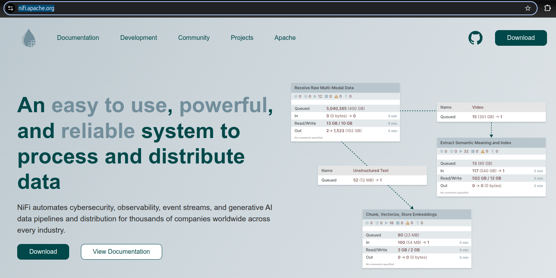Click warning triangle in Extract Semantic Meaning card
The image size is (556, 278).
482,151
